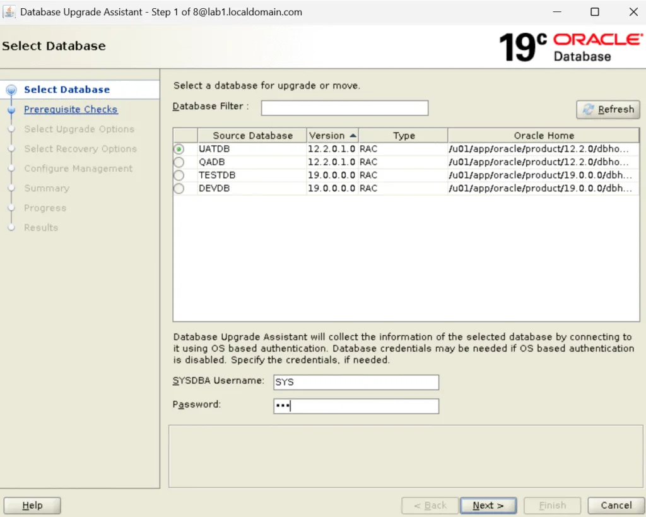Click the Cancel button
Viewport: 646px width, 517px height.
click(x=616, y=505)
